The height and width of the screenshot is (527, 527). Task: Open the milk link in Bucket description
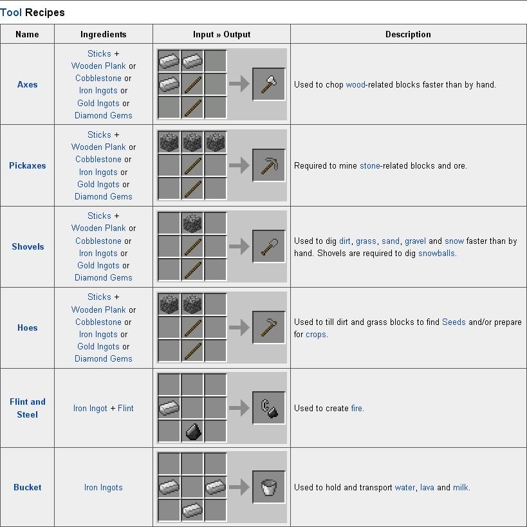(461, 487)
